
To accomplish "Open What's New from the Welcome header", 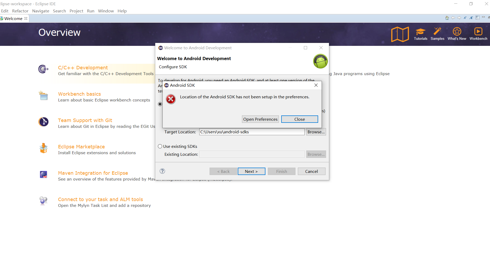I will (457, 34).
